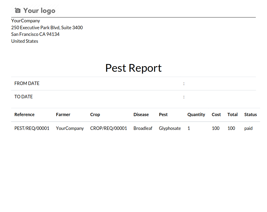
Task: Click the Farmer column header
Action: [x=63, y=115]
